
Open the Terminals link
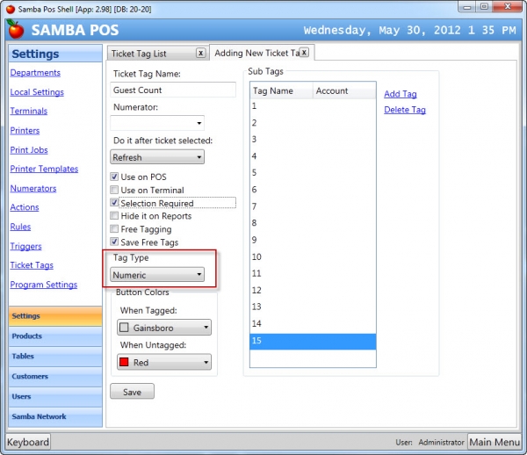29,111
